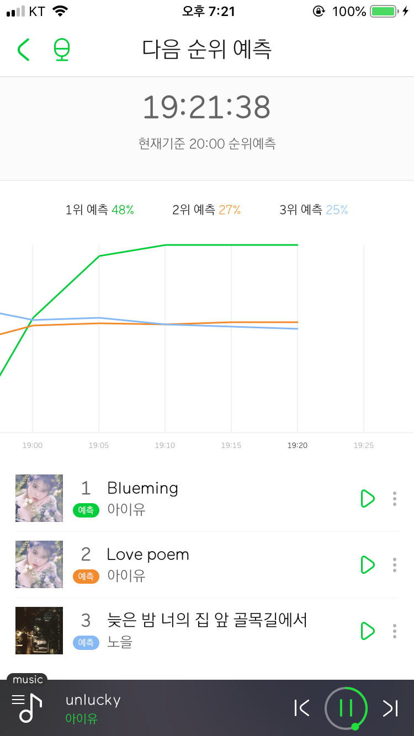Tap the green microphone icon
This screenshot has width=414, height=736.
[x=62, y=50]
